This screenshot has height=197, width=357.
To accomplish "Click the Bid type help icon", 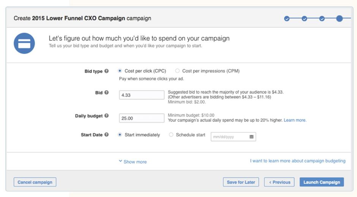I will click(x=106, y=71).
